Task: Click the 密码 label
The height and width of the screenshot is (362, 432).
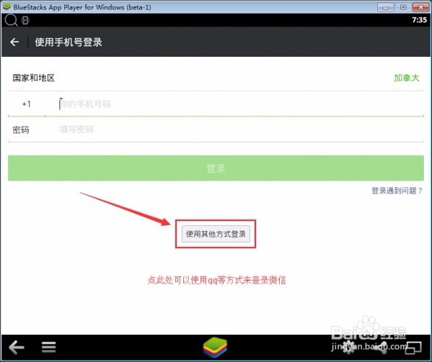Action: pyautogui.click(x=21, y=130)
